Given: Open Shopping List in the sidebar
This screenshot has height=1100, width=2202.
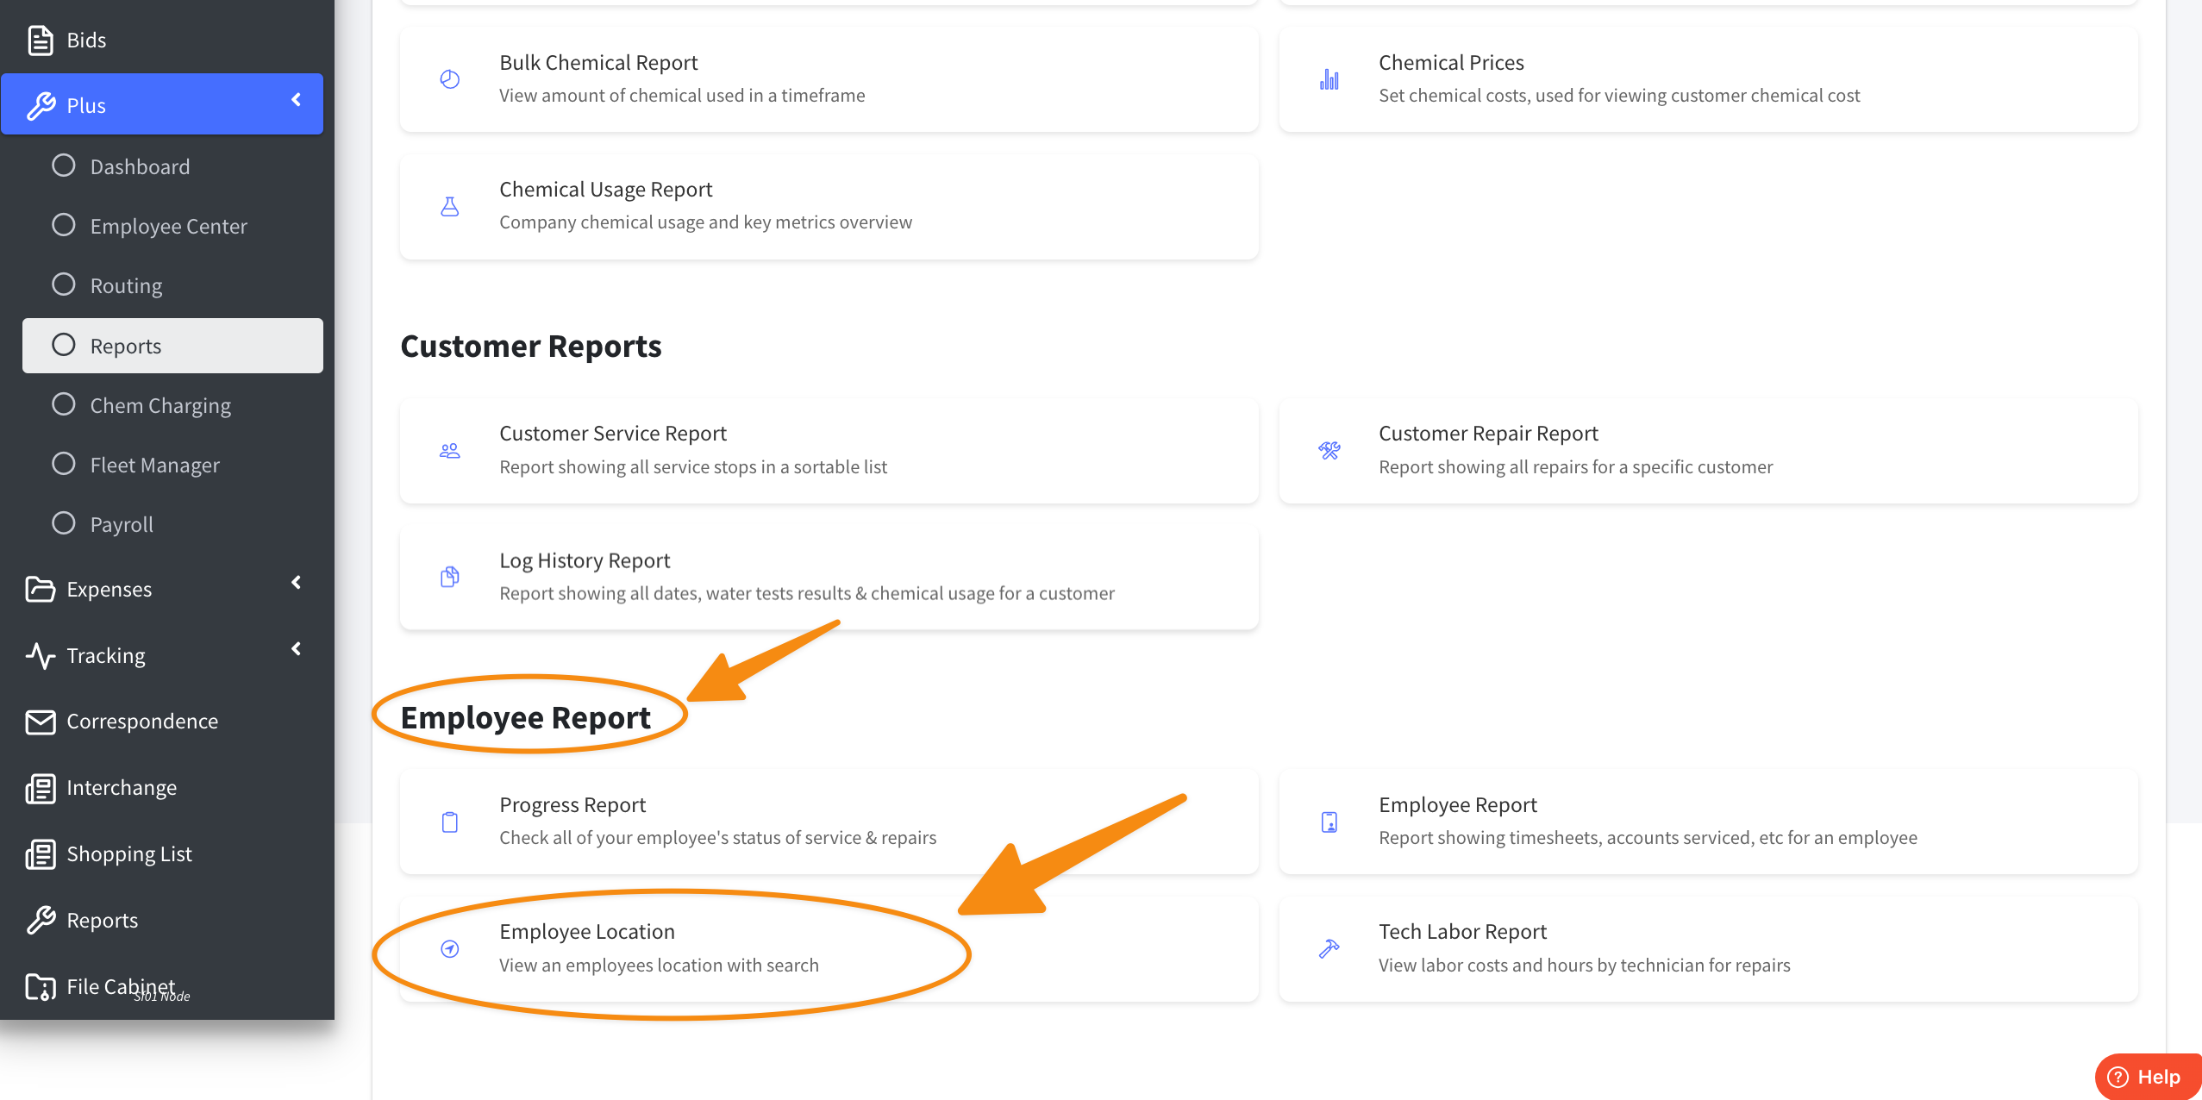Looking at the screenshot, I should pyautogui.click(x=129, y=854).
